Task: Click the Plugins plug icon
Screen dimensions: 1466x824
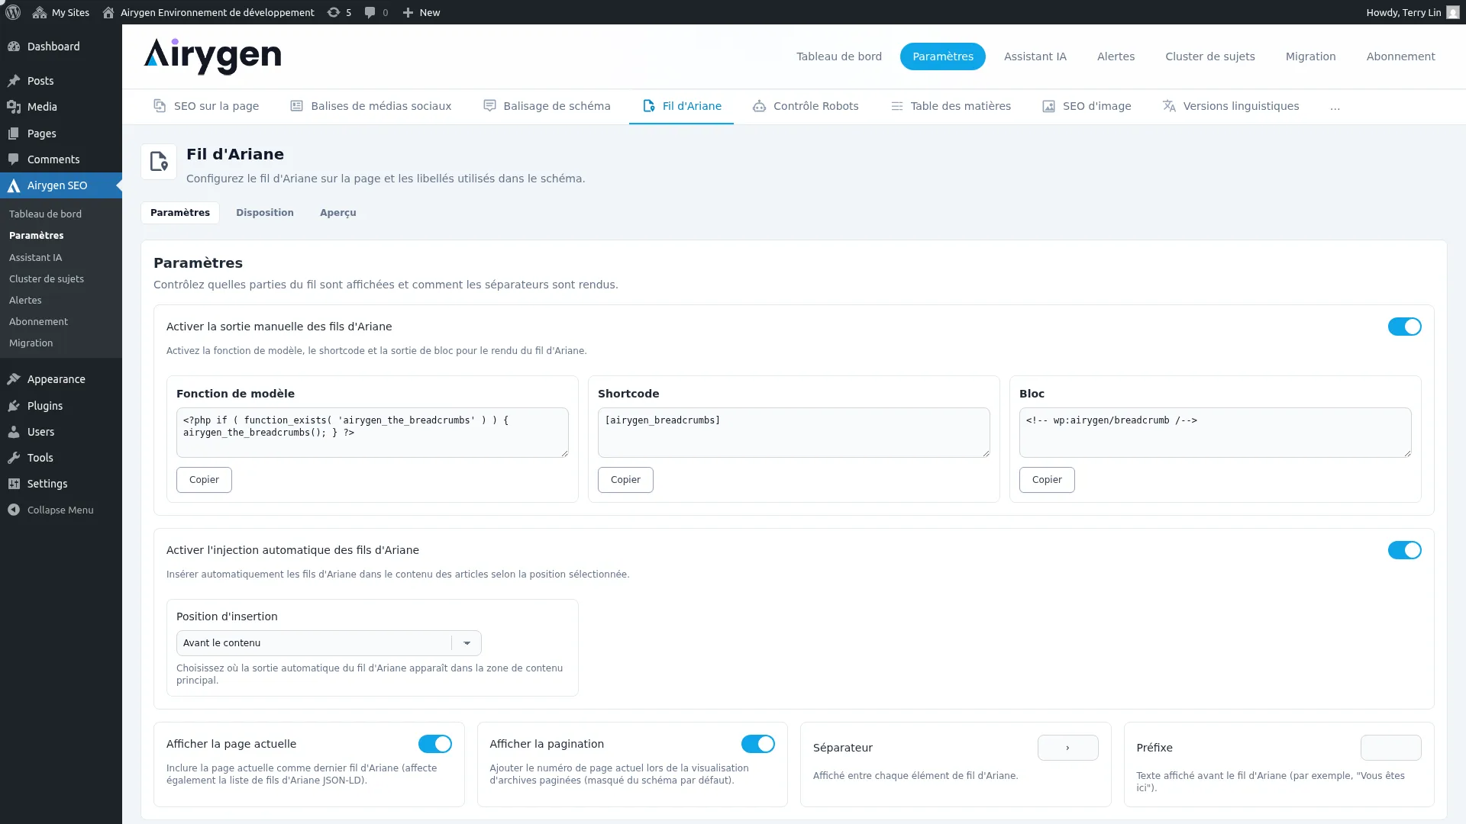Action: [14, 406]
